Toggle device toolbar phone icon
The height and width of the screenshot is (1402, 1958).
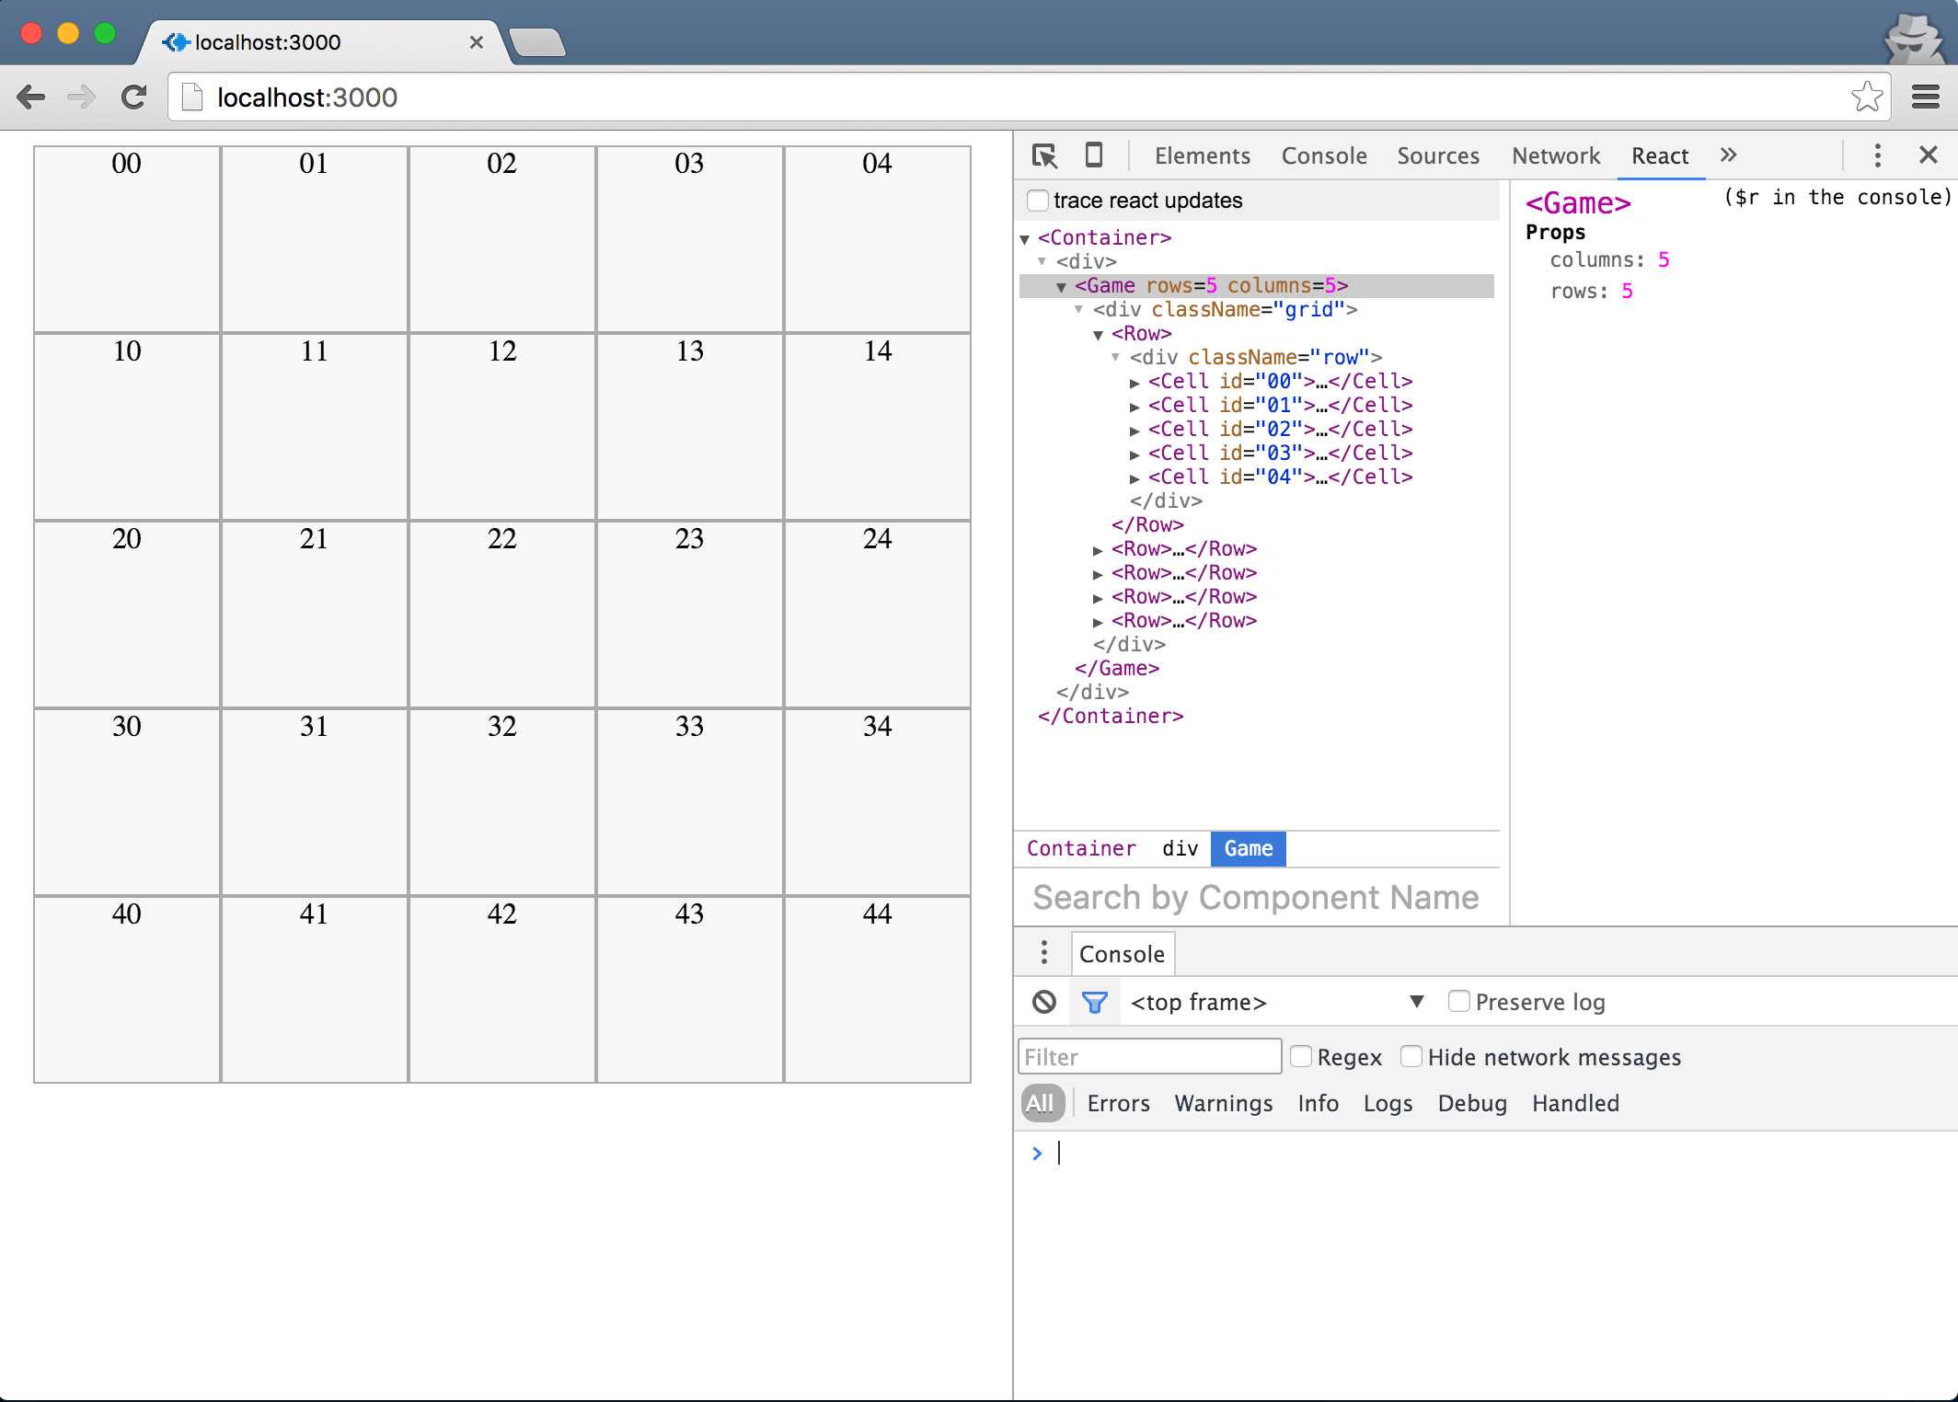coord(1093,155)
